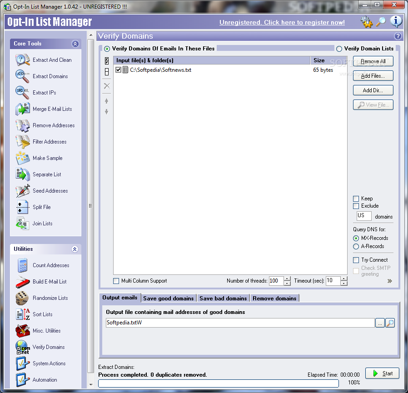Viewport: 408px width, 393px height.
Task: Expand more options with the double chevron
Action: pyautogui.click(x=389, y=281)
